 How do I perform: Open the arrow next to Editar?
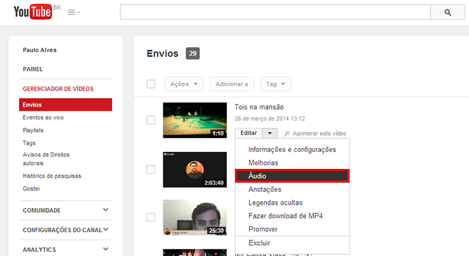click(x=270, y=133)
